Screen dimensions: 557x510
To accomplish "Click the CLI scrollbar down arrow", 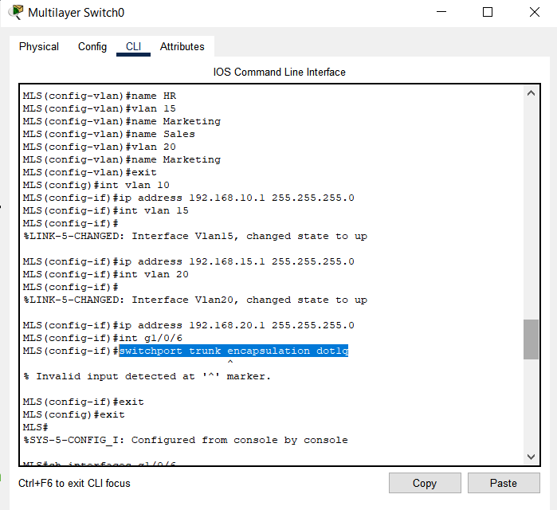I will pos(531,457).
